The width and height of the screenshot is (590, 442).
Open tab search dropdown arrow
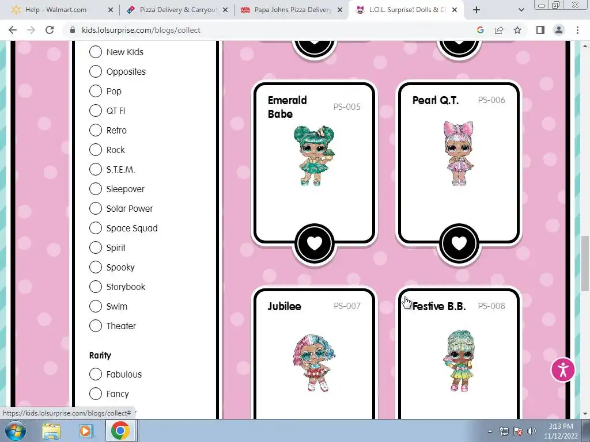521,10
